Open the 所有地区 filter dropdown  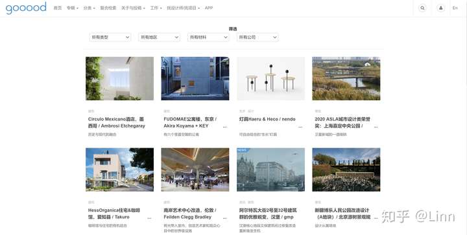point(159,37)
